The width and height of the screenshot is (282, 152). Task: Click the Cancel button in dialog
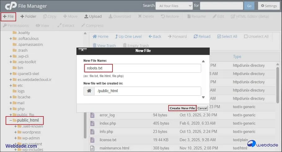tap(202, 108)
